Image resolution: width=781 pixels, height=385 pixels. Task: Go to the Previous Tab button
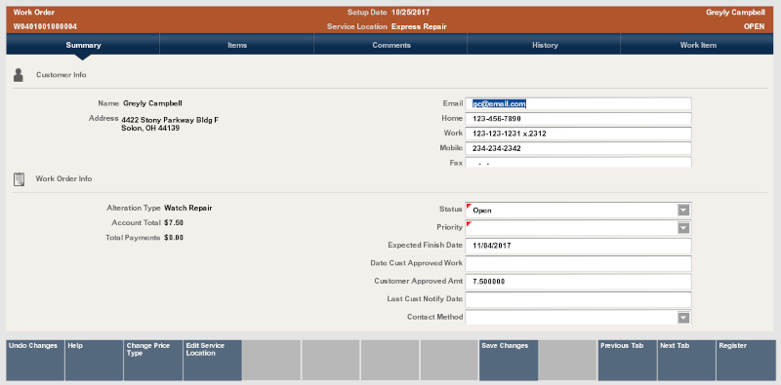(x=627, y=360)
